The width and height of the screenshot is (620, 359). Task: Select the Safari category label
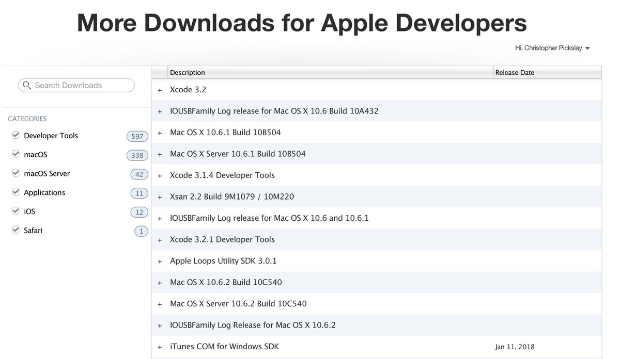[33, 230]
